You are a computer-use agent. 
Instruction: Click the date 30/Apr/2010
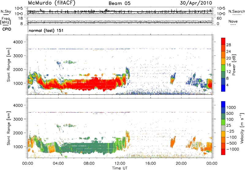coord(196,3)
